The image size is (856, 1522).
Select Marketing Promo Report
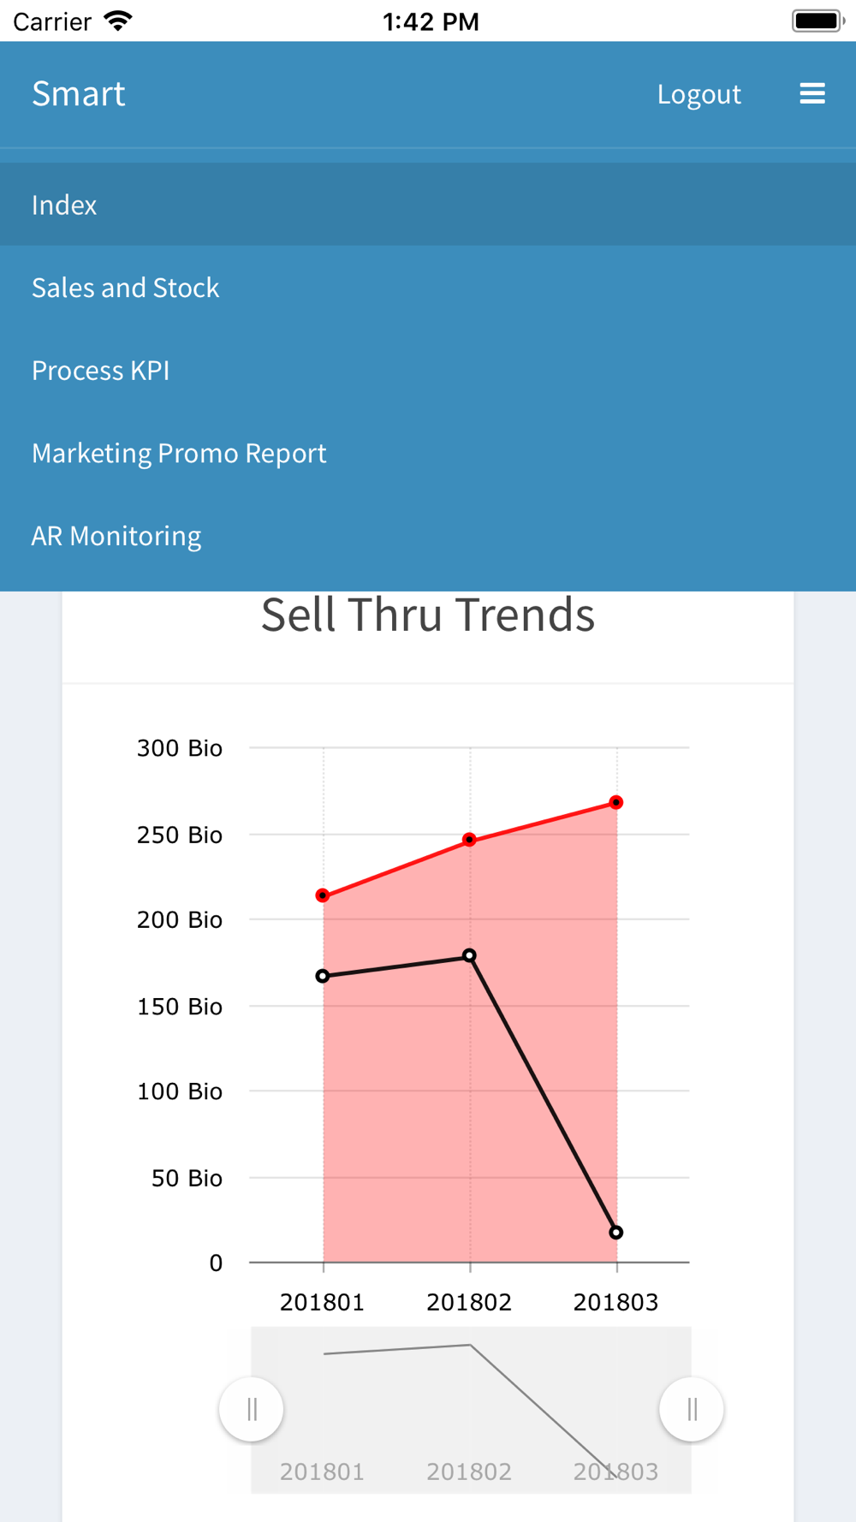coord(428,453)
